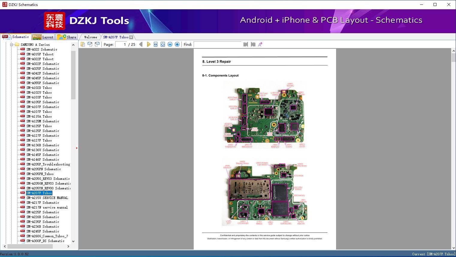Open SM-A205G_REV03 Schematic
This screenshot has width=456, height=257.
pyautogui.click(x=48, y=179)
